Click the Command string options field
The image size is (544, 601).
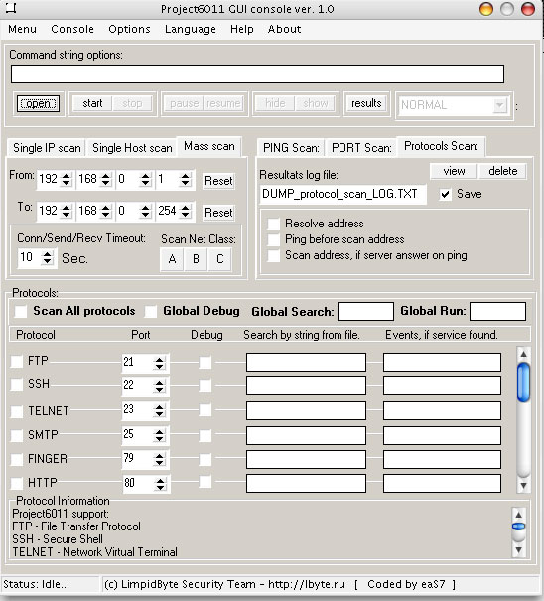click(257, 74)
